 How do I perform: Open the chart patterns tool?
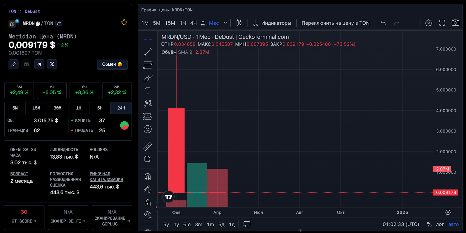(x=148, y=103)
